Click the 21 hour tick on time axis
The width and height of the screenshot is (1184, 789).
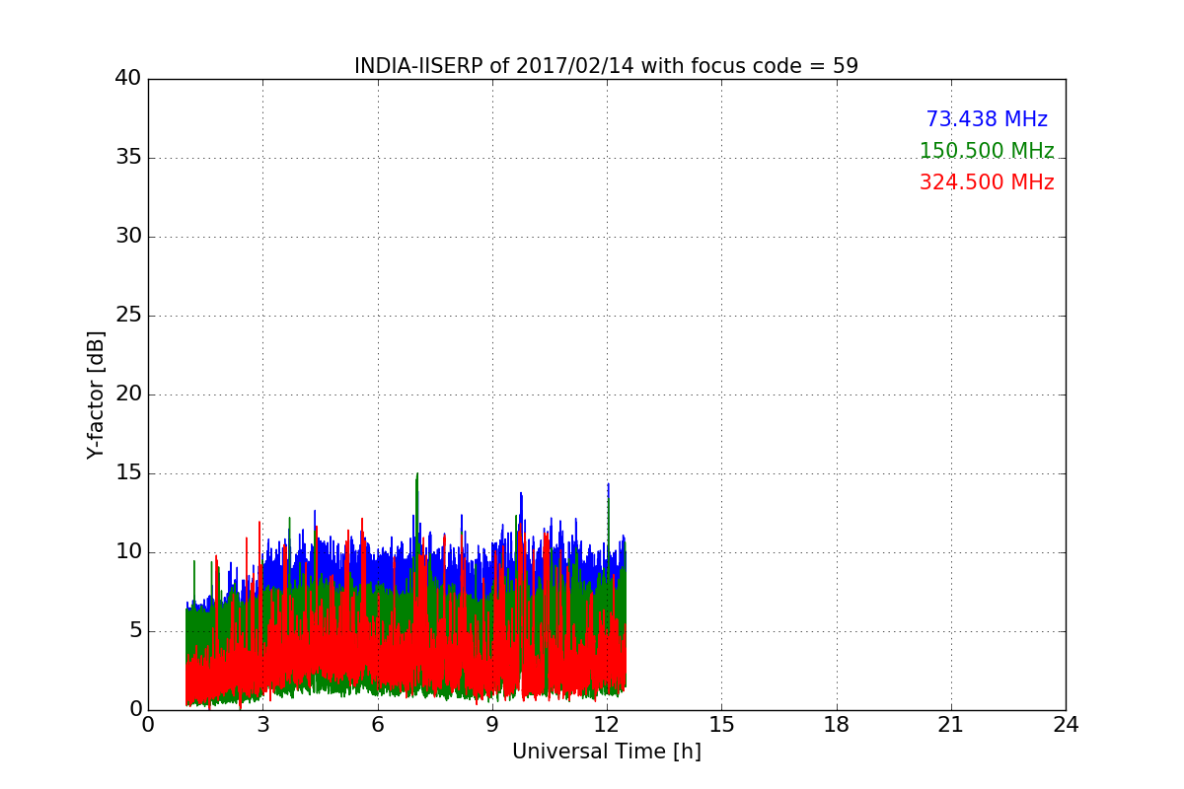click(x=951, y=725)
